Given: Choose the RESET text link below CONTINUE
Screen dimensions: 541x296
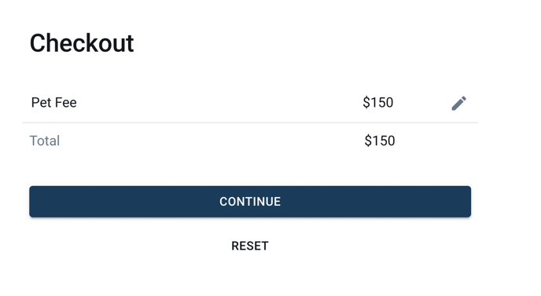Looking at the screenshot, I should pos(250,246).
